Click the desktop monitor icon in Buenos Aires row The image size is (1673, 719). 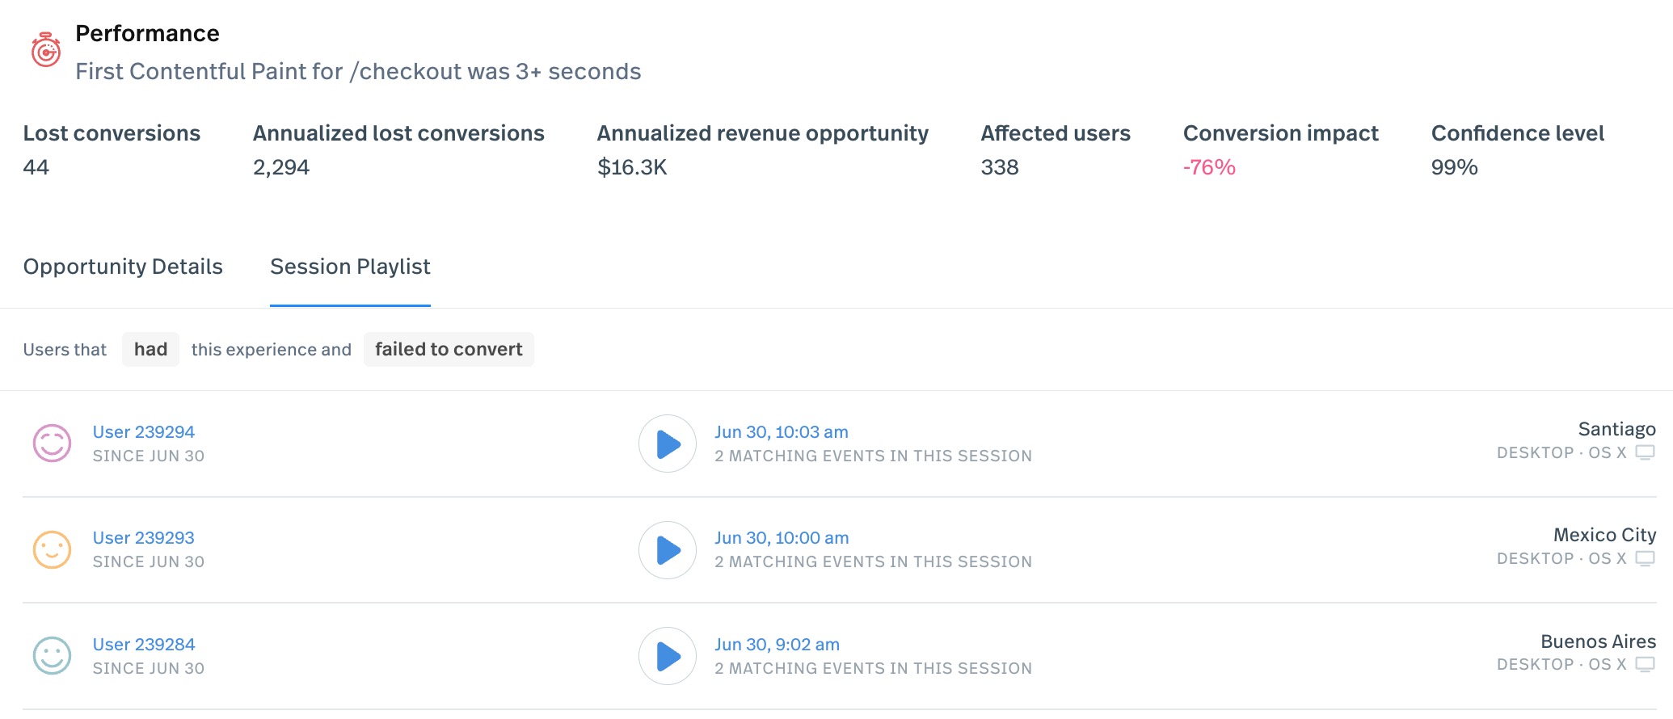point(1645,664)
